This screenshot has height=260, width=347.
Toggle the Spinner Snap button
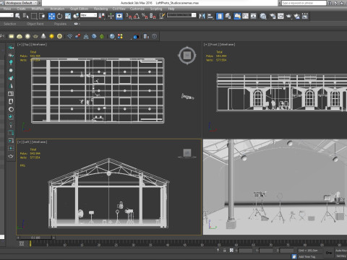coord(153,16)
